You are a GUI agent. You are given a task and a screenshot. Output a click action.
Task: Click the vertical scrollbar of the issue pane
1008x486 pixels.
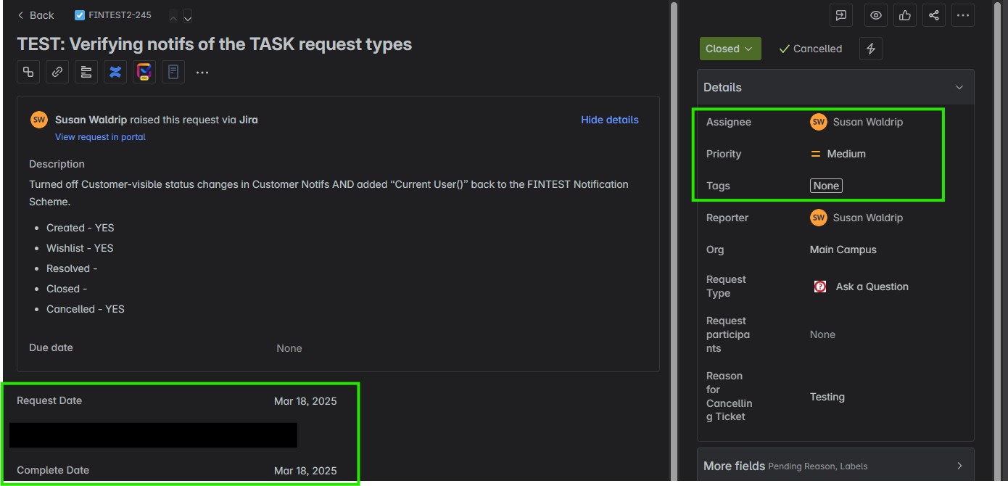674,243
